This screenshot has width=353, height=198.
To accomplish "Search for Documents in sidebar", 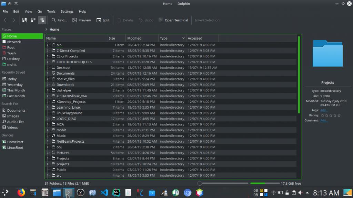I will click(22, 110).
